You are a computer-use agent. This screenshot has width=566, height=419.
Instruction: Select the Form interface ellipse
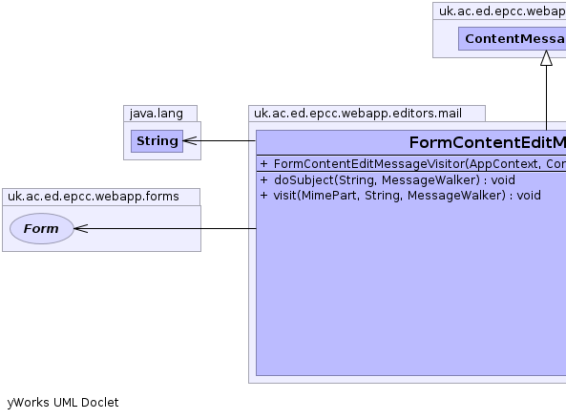coord(42,228)
